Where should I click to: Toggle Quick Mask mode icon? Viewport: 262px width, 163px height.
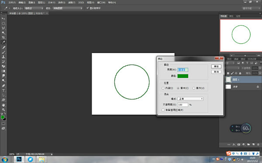pos(3,123)
